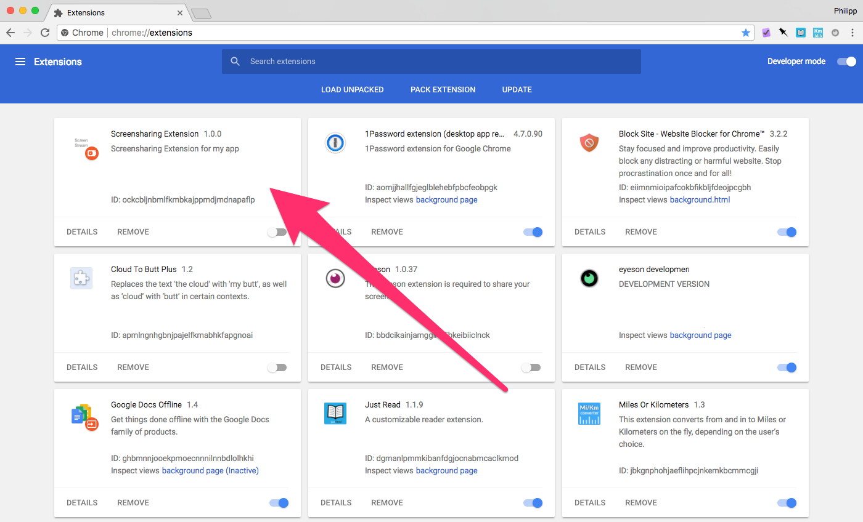Image resolution: width=863 pixels, height=522 pixels.
Task: Close the Extensions browser tab
Action: [x=180, y=13]
